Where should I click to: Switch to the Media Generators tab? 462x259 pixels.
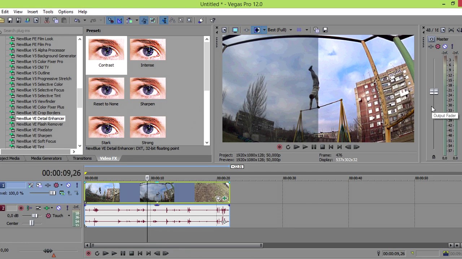pyautogui.click(x=46, y=158)
